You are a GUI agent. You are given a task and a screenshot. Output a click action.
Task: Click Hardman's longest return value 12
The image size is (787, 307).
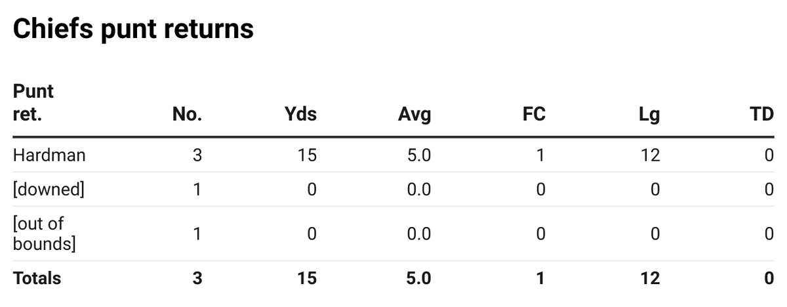pos(649,155)
